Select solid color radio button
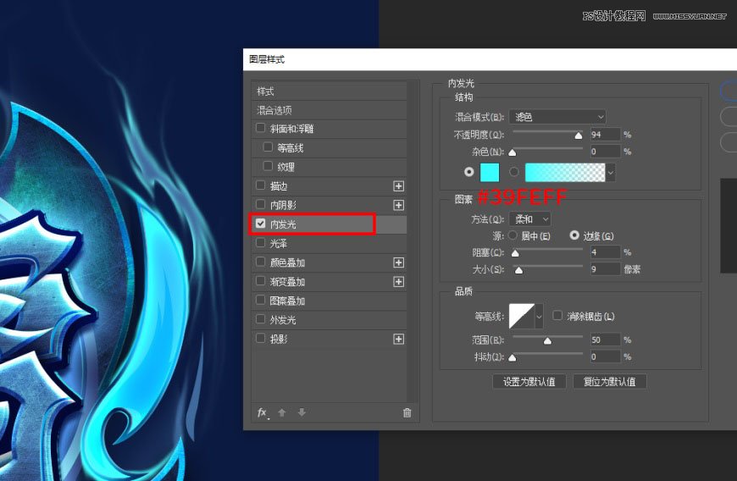737x481 pixels. (469, 172)
